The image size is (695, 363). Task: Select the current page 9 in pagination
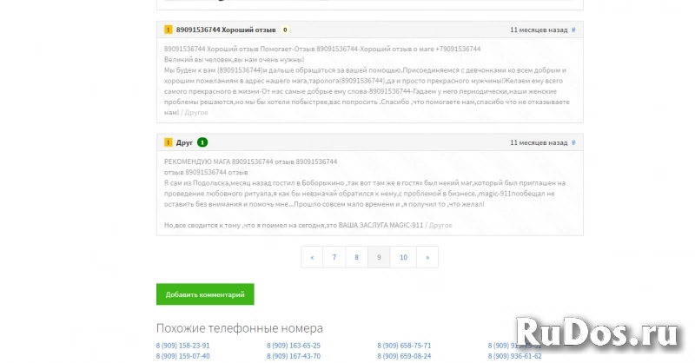point(379,257)
